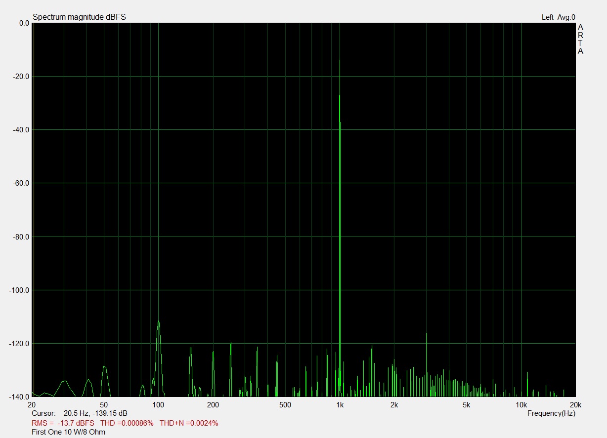Viewport: 607px width, 438px height.
Task: Click the 'THD =0.00086%' value
Action: (x=127, y=423)
